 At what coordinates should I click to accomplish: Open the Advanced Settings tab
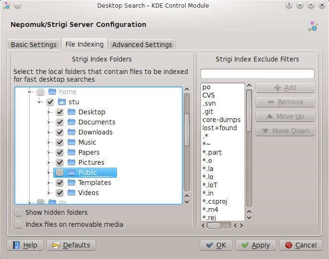141,45
